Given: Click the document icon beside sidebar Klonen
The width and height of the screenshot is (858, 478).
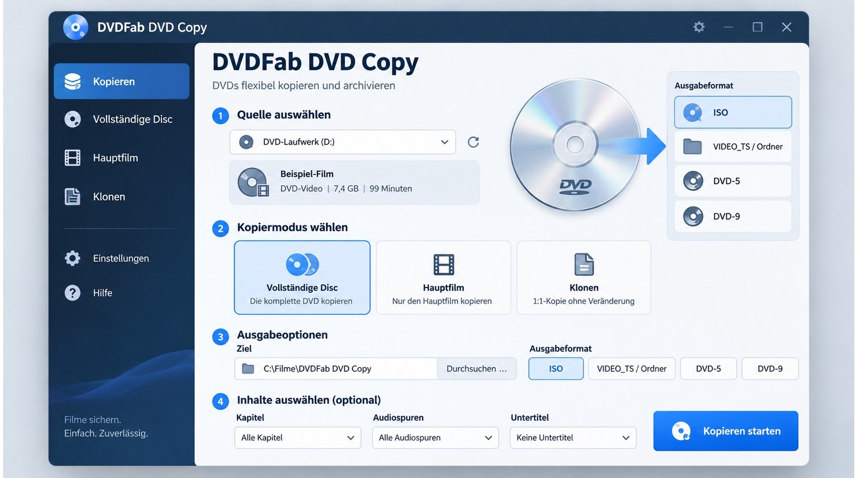Looking at the screenshot, I should coord(73,197).
